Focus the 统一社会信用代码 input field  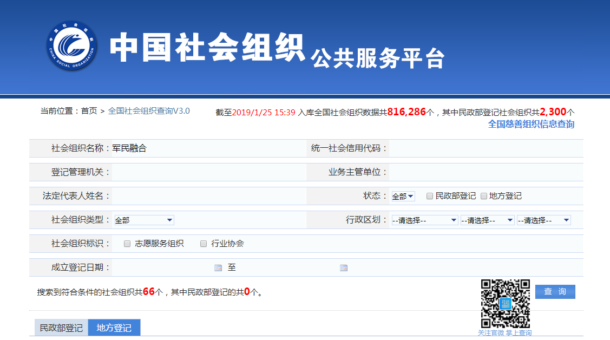point(486,148)
